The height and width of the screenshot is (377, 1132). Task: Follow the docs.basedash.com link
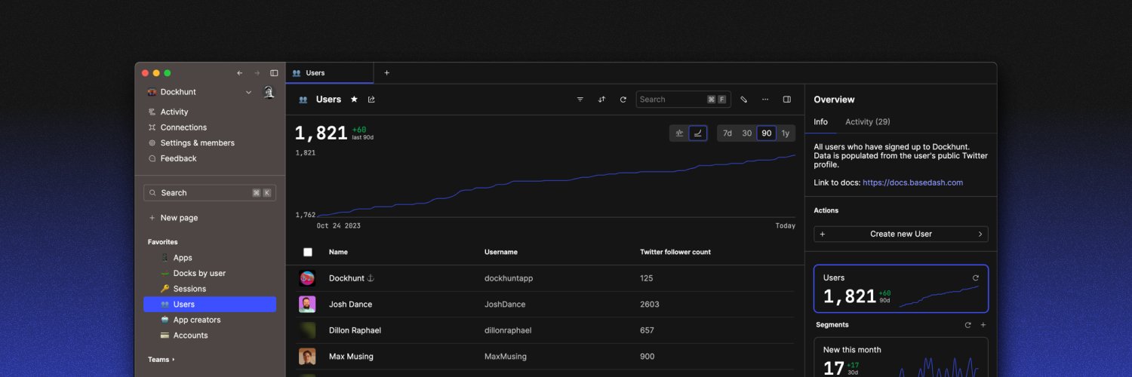[912, 182]
